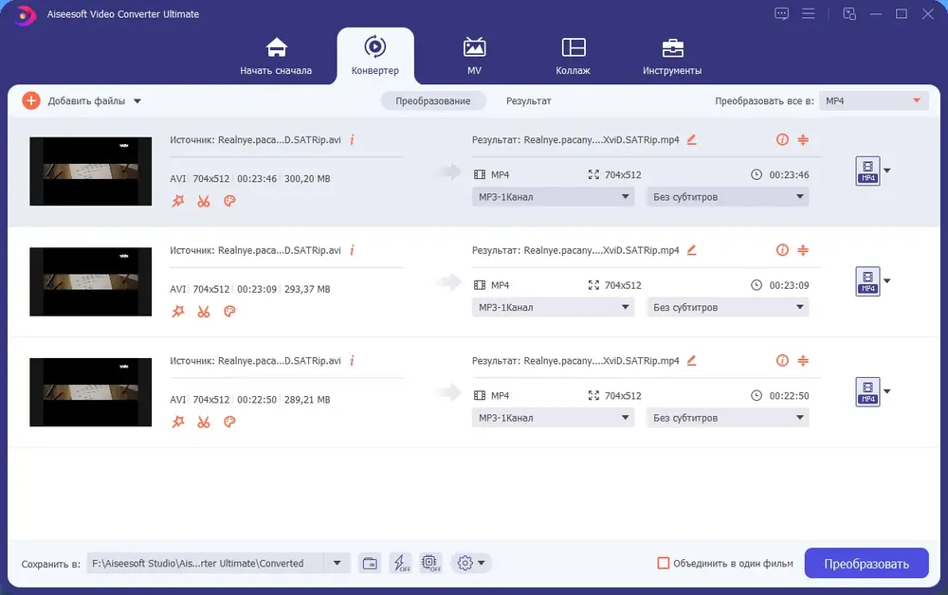
Task: Open output folder icon in bottom bar
Action: tap(370, 564)
